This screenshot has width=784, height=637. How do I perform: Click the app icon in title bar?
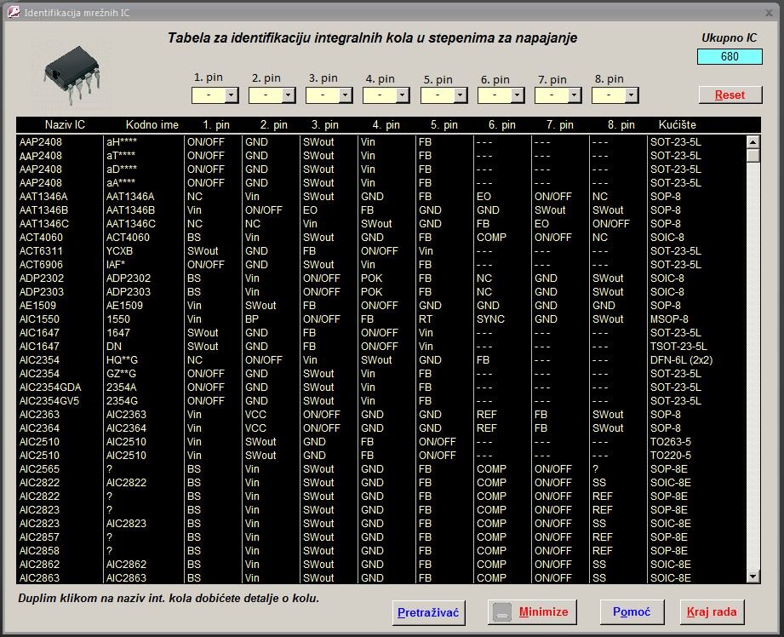tap(13, 14)
